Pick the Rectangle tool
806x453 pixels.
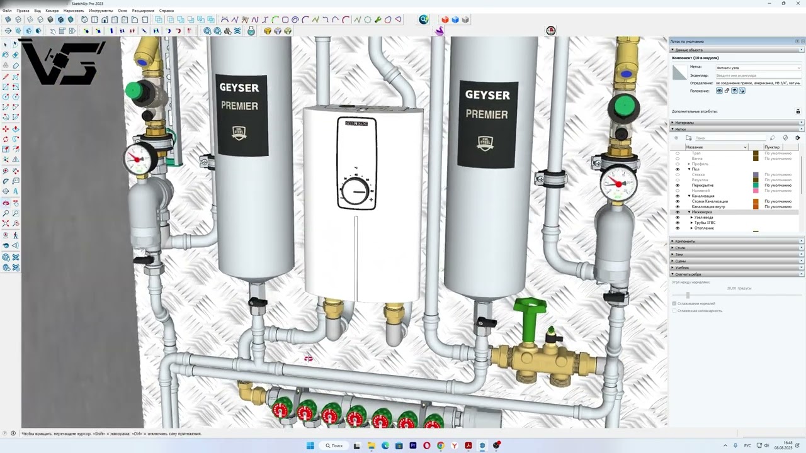pos(6,87)
